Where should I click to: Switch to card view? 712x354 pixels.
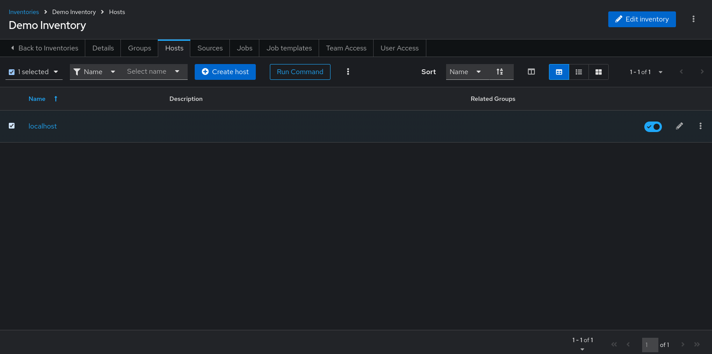pos(599,72)
